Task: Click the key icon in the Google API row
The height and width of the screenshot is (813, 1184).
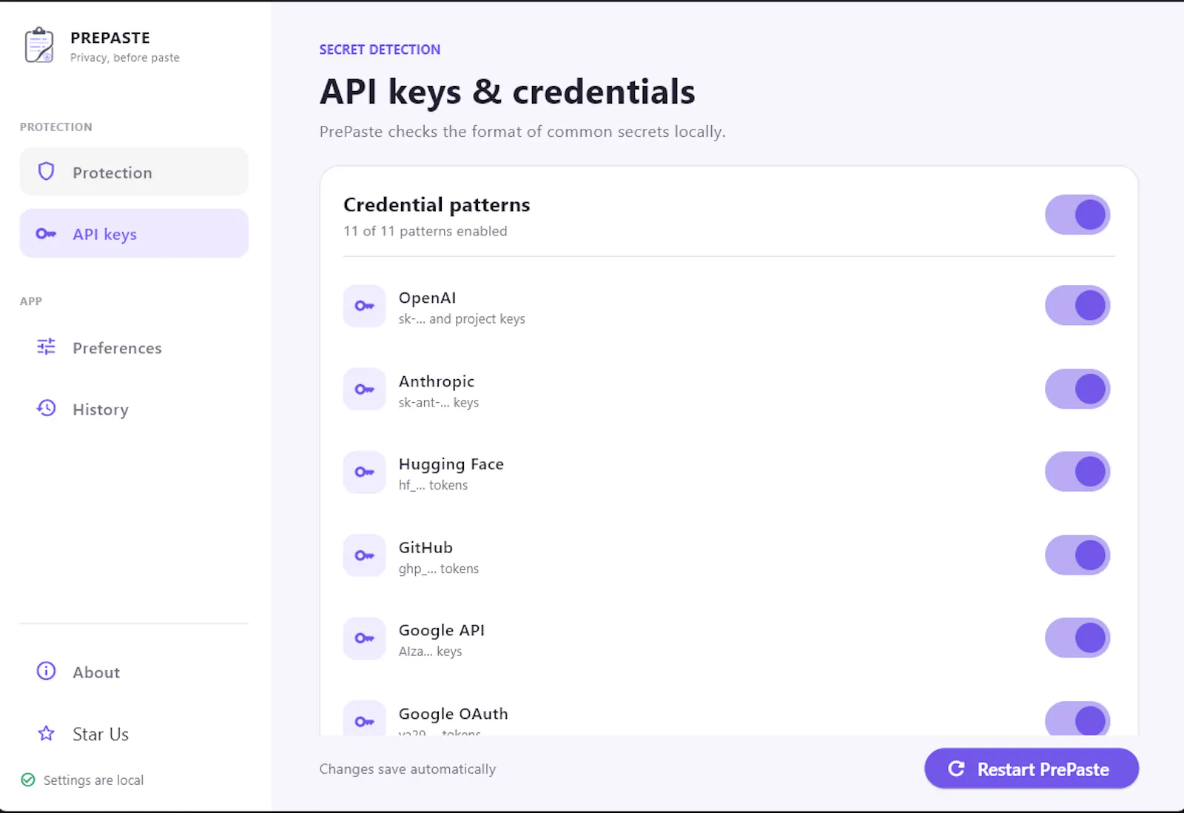Action: coord(364,638)
